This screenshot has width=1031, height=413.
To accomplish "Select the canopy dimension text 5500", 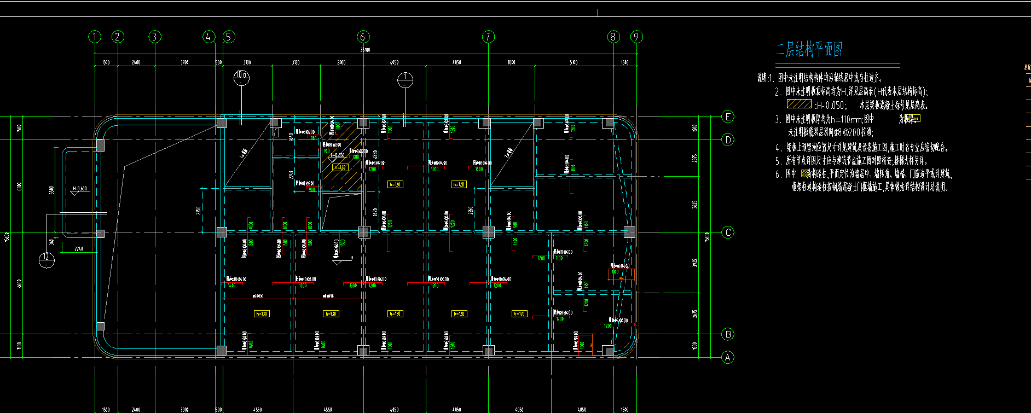I will 51,190.
